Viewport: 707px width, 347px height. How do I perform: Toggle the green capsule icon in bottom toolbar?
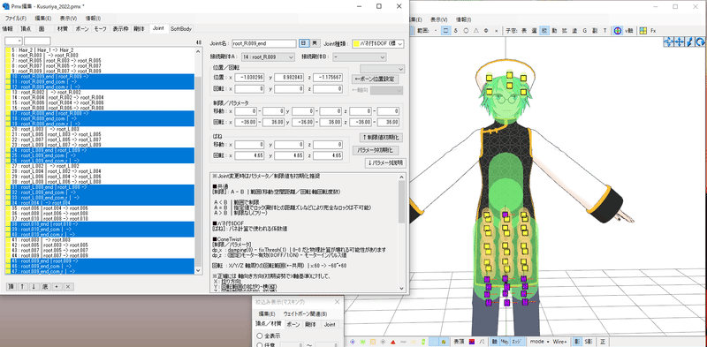pyautogui.click(x=423, y=342)
